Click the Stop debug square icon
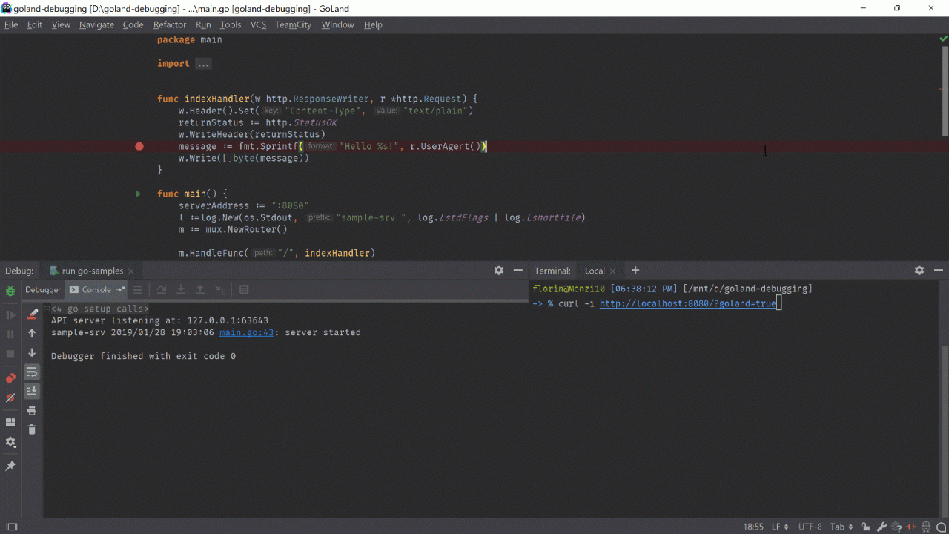The width and height of the screenshot is (949, 534). (x=10, y=354)
